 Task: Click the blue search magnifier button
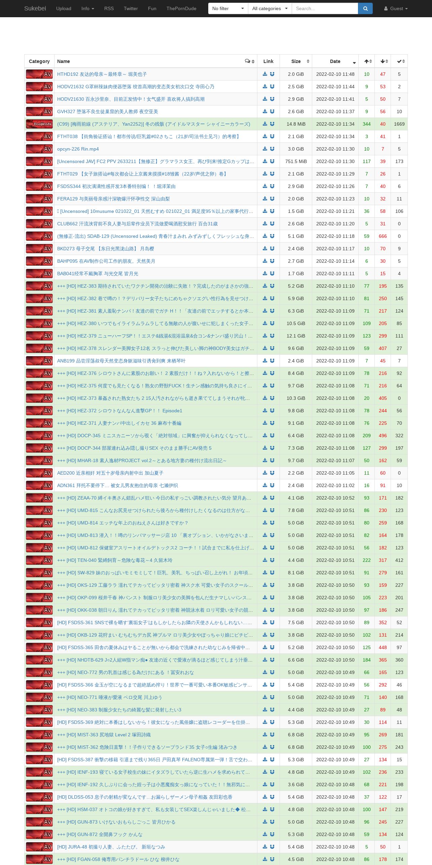(365, 8)
